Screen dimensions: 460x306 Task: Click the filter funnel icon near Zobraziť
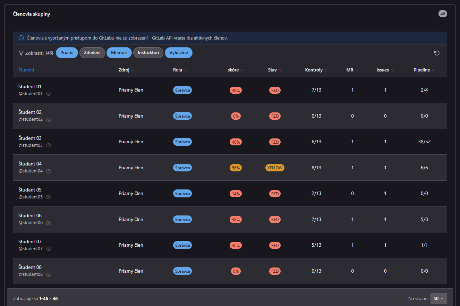[21, 53]
